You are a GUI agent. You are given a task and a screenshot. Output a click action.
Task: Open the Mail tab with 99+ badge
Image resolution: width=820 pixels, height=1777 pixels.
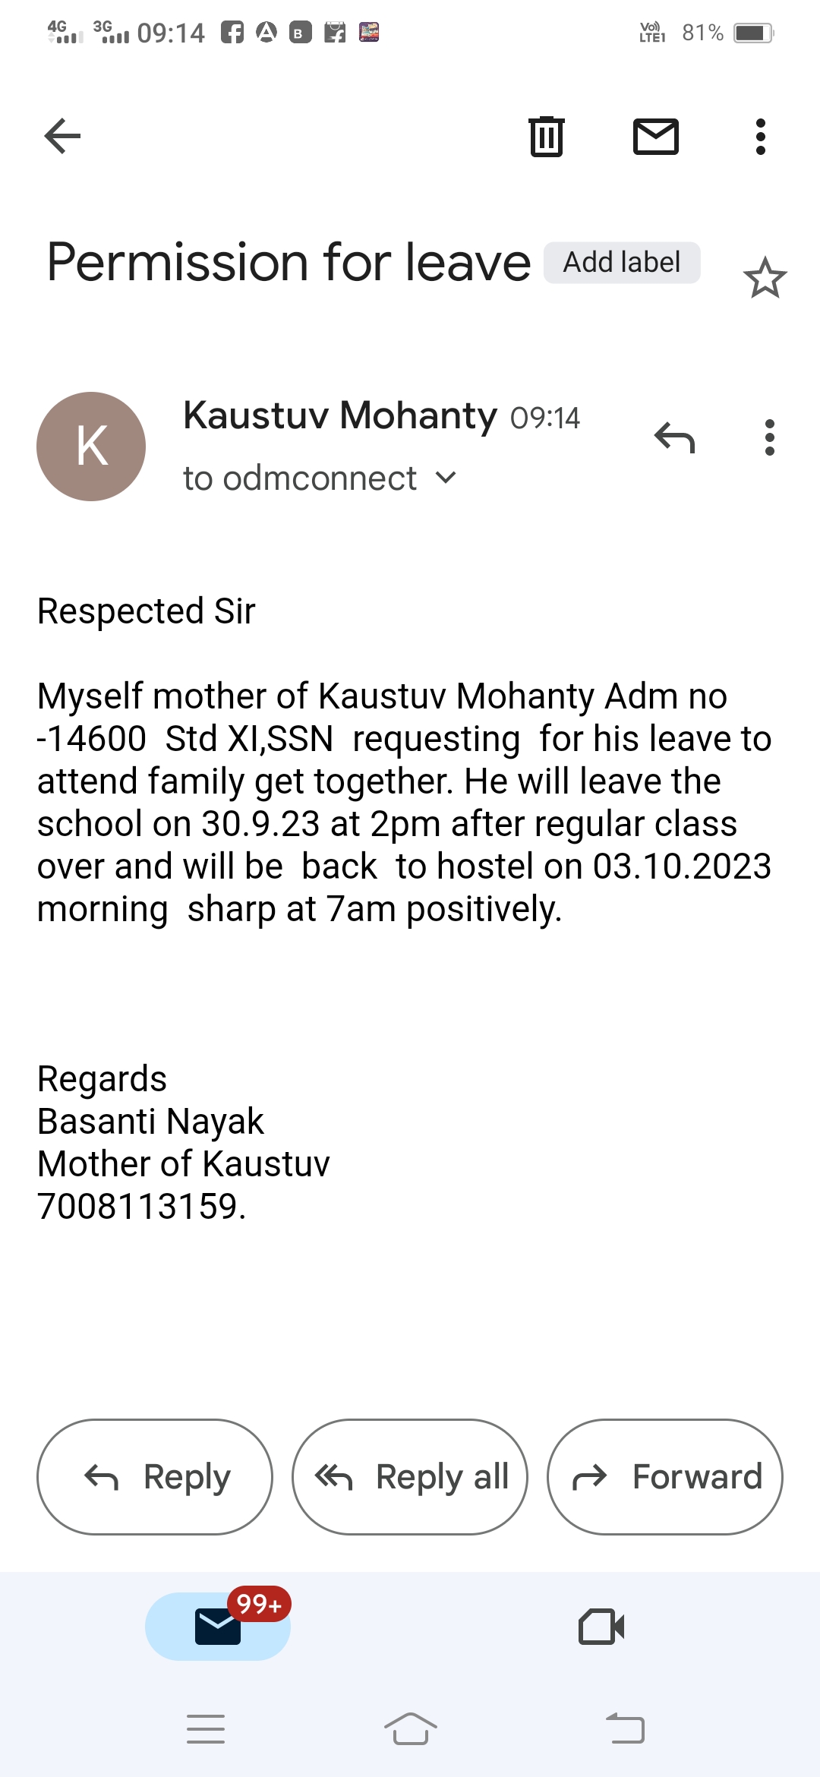click(x=218, y=1626)
